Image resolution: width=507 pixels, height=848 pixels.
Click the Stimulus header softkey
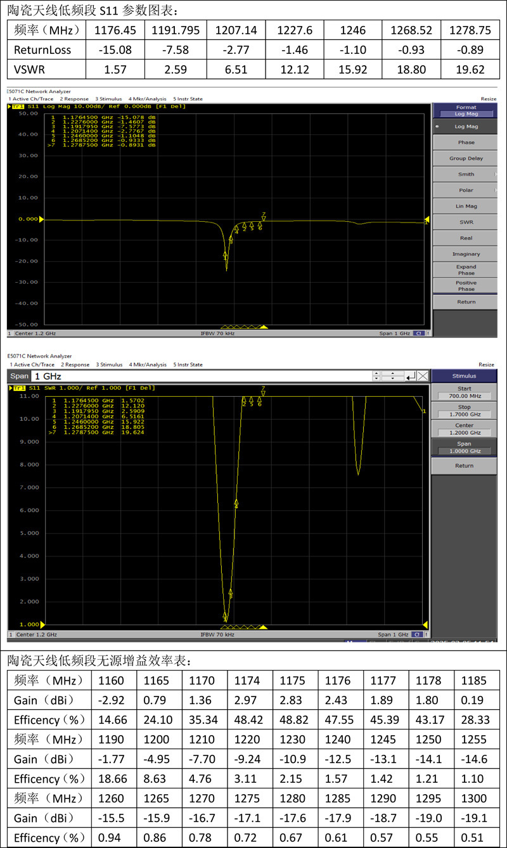pos(465,376)
